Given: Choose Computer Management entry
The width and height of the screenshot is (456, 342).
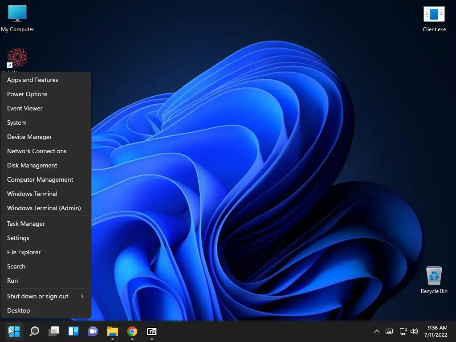Looking at the screenshot, I should [46, 179].
